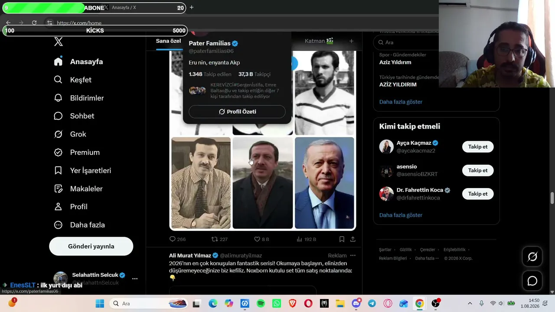
Task: Open Discord from the taskbar
Action: pyautogui.click(x=356, y=303)
